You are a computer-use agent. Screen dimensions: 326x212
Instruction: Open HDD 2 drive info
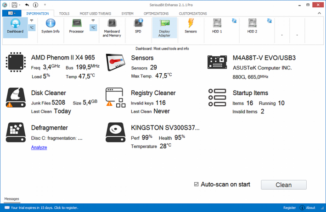[252, 26]
